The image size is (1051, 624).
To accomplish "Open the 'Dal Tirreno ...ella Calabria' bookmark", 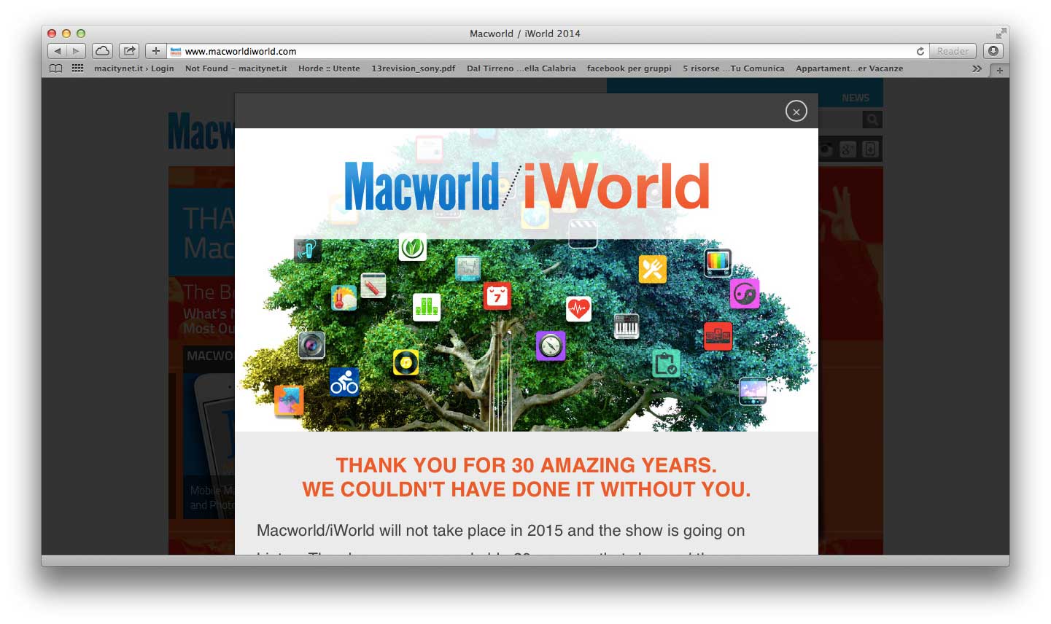I will 521,69.
